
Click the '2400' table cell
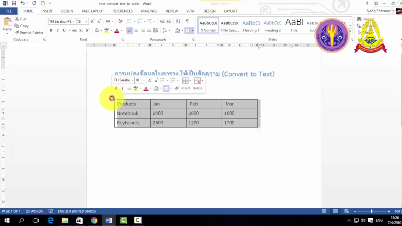point(168,113)
